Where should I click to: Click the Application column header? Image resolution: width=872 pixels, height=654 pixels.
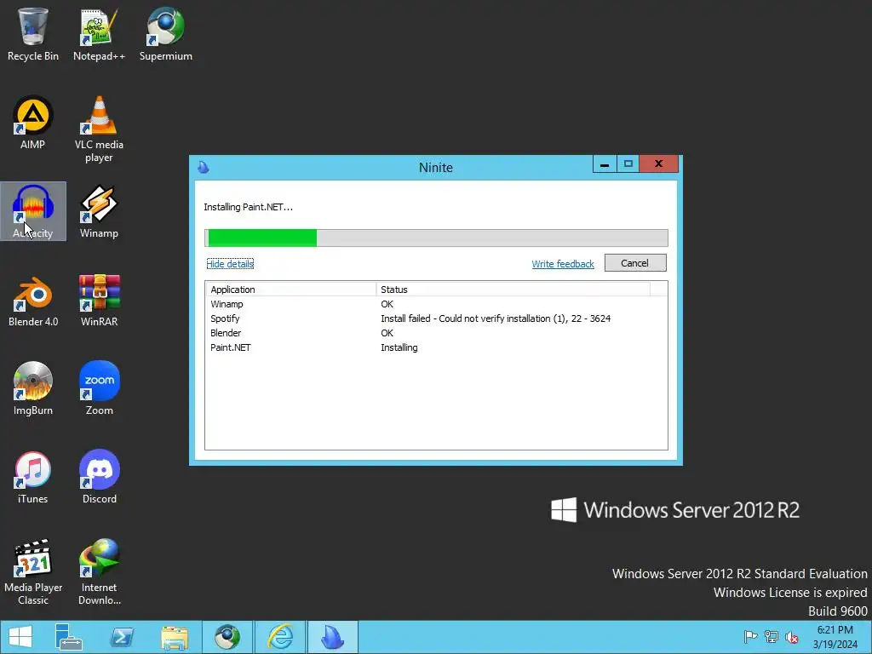pyautogui.click(x=291, y=290)
